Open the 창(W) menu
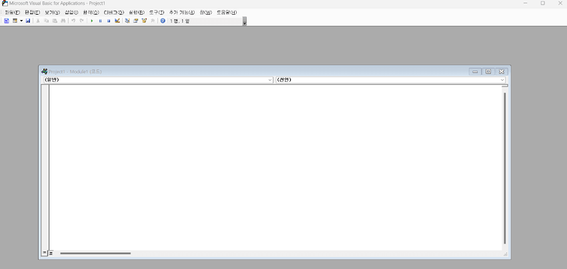This screenshot has width=567, height=269. pyautogui.click(x=205, y=12)
